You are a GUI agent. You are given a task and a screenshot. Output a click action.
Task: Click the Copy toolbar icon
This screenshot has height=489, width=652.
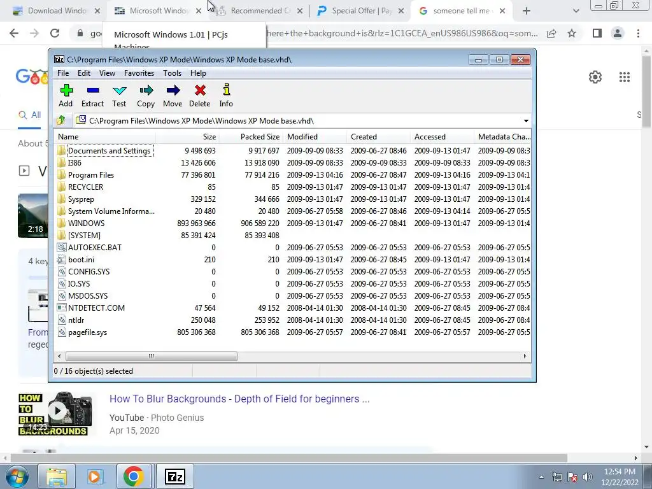click(x=146, y=90)
